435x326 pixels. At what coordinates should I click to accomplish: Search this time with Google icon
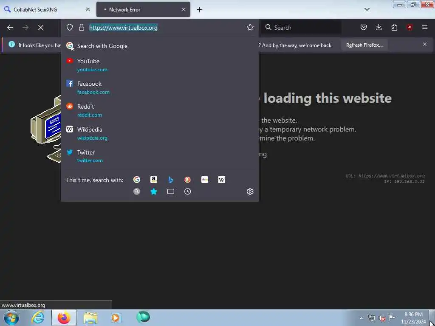click(x=137, y=180)
